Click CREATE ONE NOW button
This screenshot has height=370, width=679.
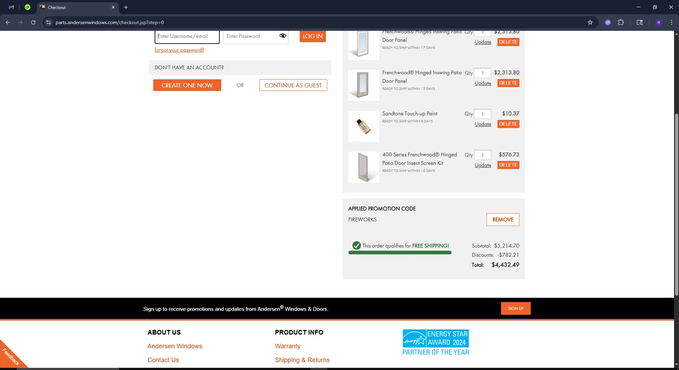(187, 85)
